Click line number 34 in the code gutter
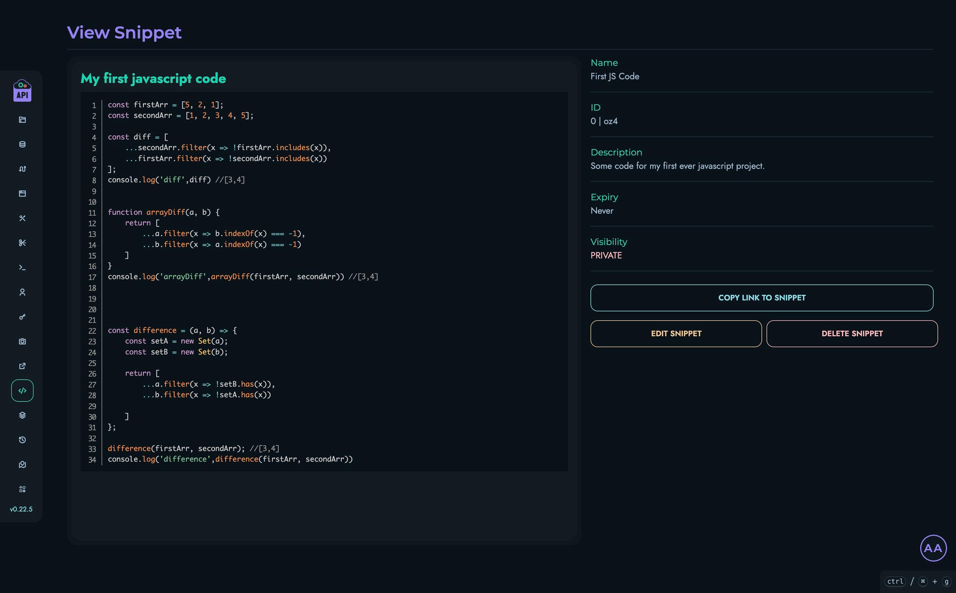Viewport: 956px width, 593px height. 92,460
